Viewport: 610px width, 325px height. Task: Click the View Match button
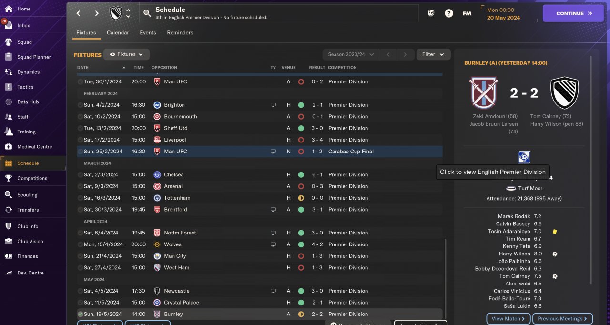(508, 319)
